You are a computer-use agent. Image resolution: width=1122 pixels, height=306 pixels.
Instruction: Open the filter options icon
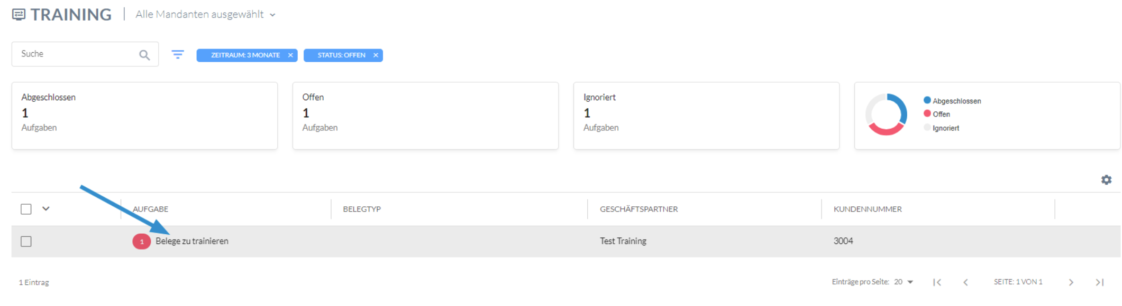point(178,54)
